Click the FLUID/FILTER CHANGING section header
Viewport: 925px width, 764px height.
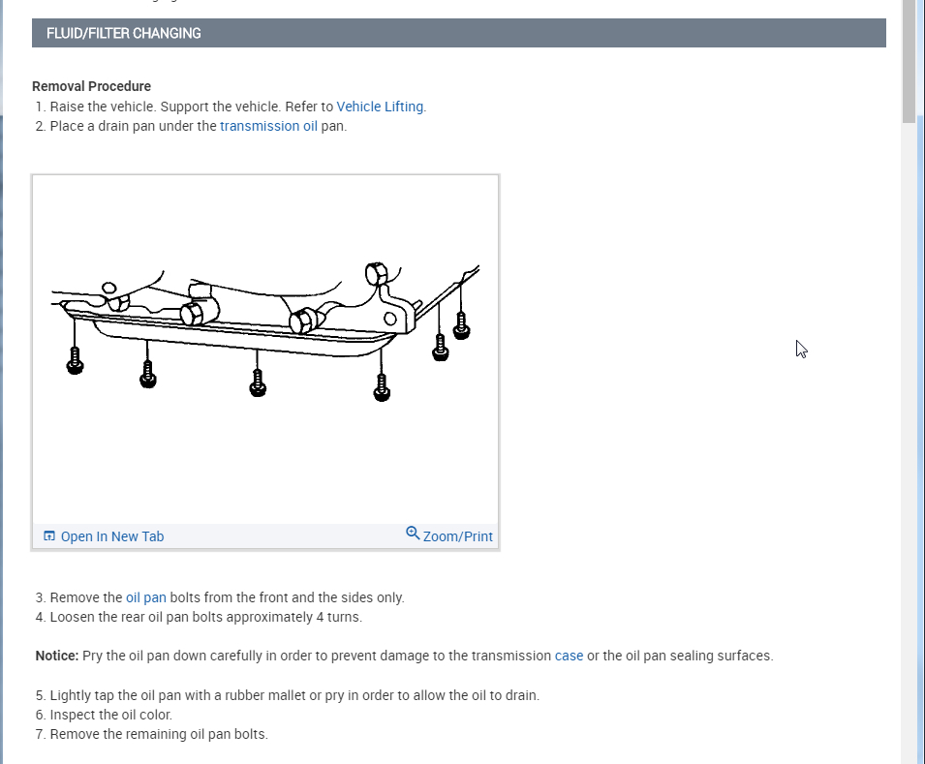458,33
